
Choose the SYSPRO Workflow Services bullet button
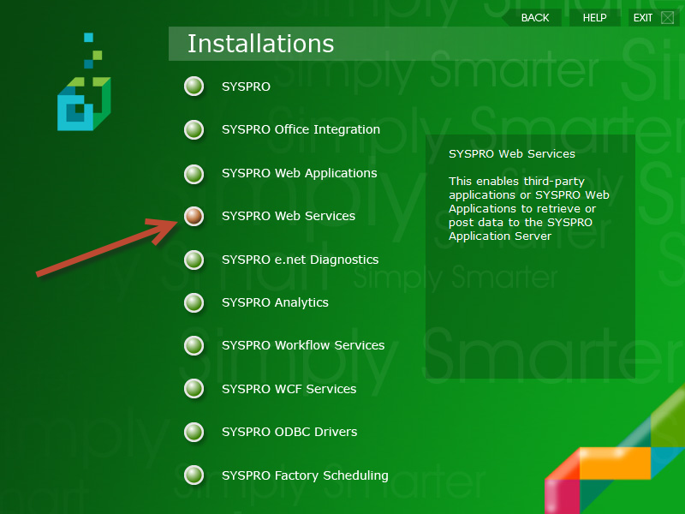coord(194,345)
